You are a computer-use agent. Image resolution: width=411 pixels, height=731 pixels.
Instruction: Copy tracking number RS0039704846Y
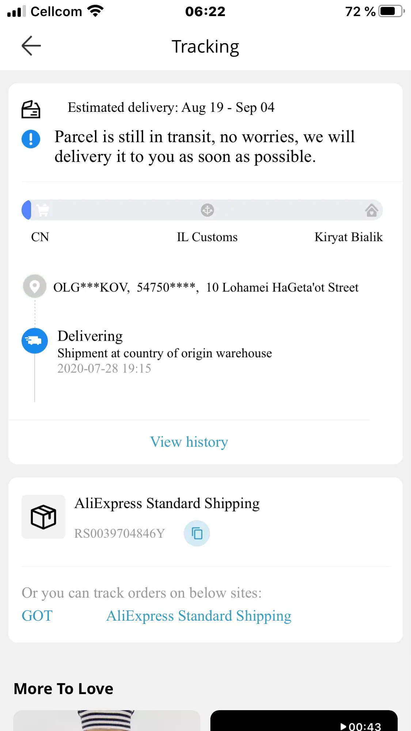[x=197, y=533]
